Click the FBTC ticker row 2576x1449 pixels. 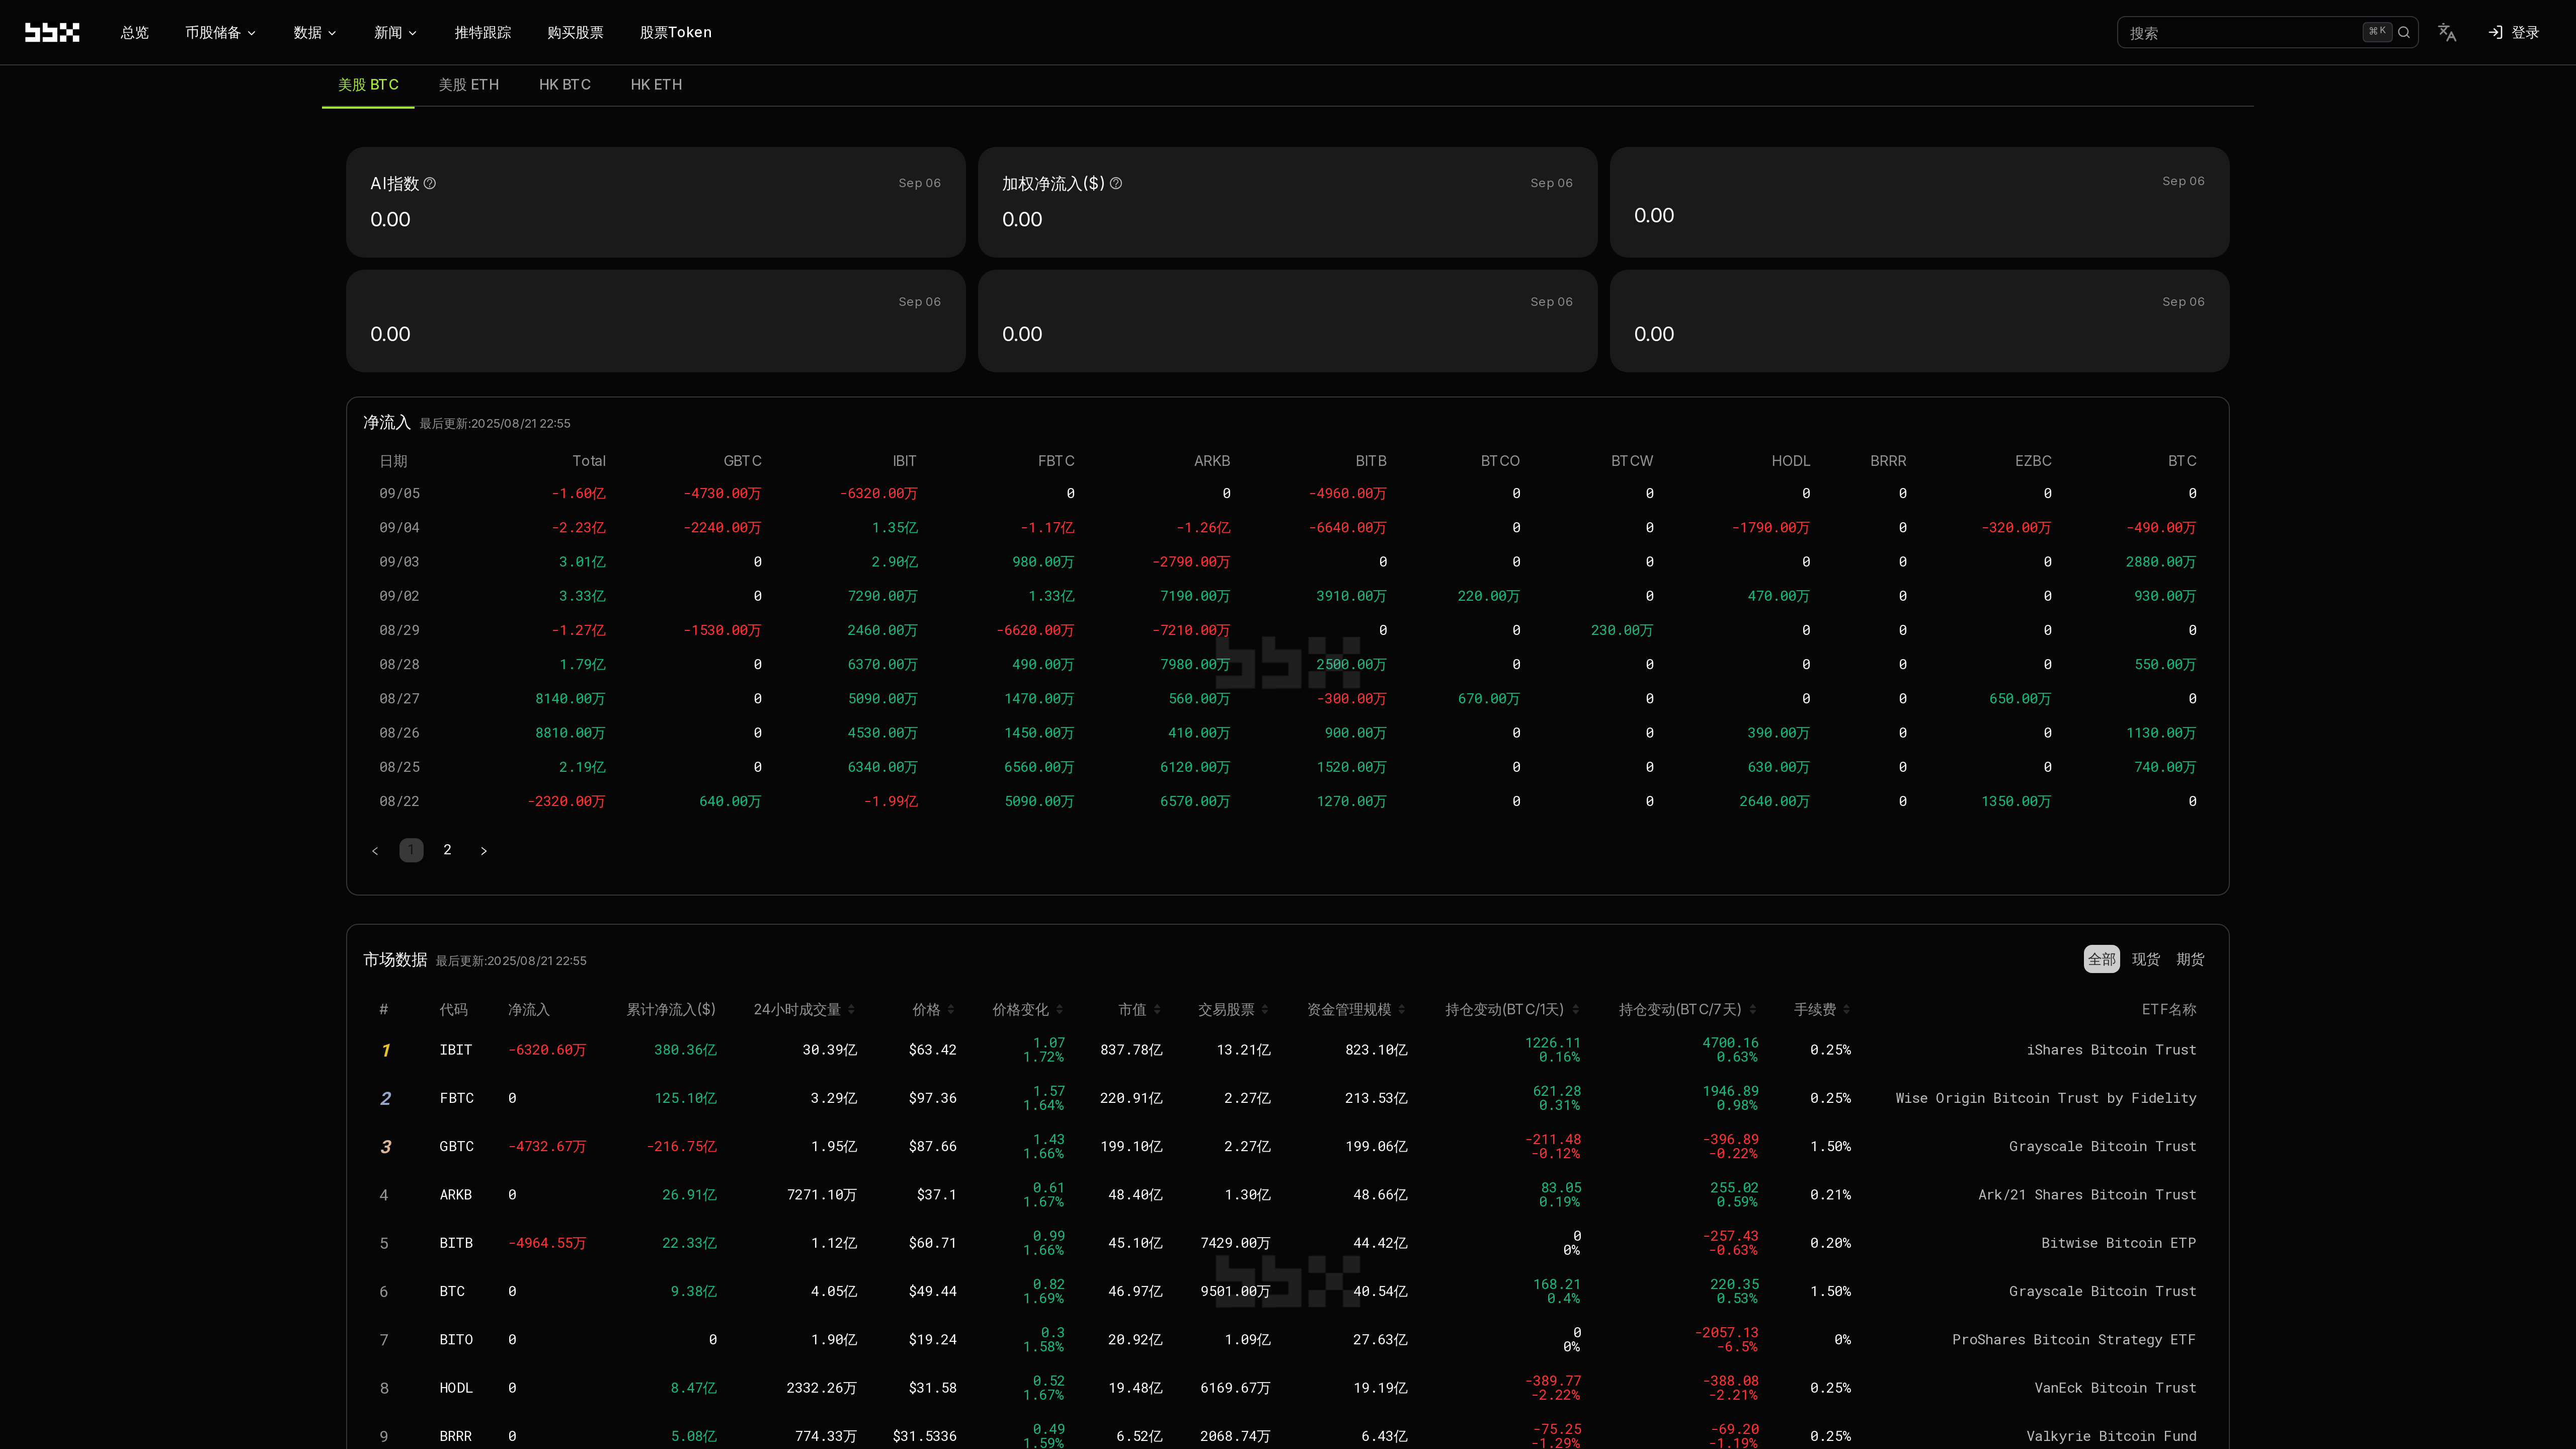1288,1098
